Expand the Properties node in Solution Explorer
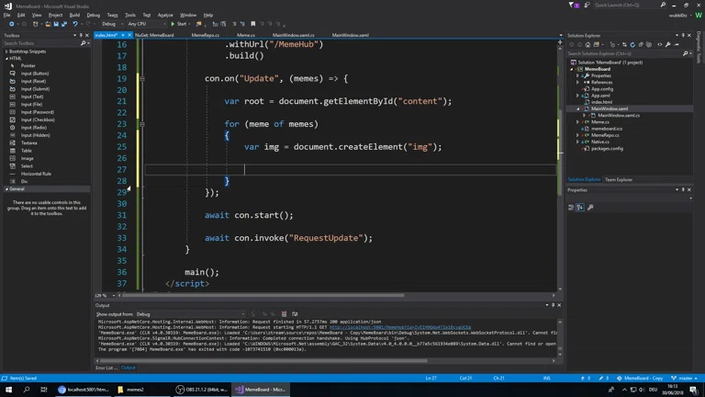Screen dimensions: 705x397 (x=577, y=75)
